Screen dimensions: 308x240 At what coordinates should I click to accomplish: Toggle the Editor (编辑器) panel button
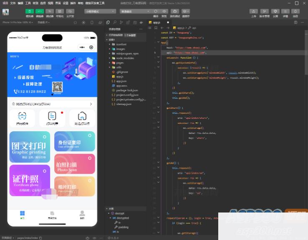tap(40, 11)
